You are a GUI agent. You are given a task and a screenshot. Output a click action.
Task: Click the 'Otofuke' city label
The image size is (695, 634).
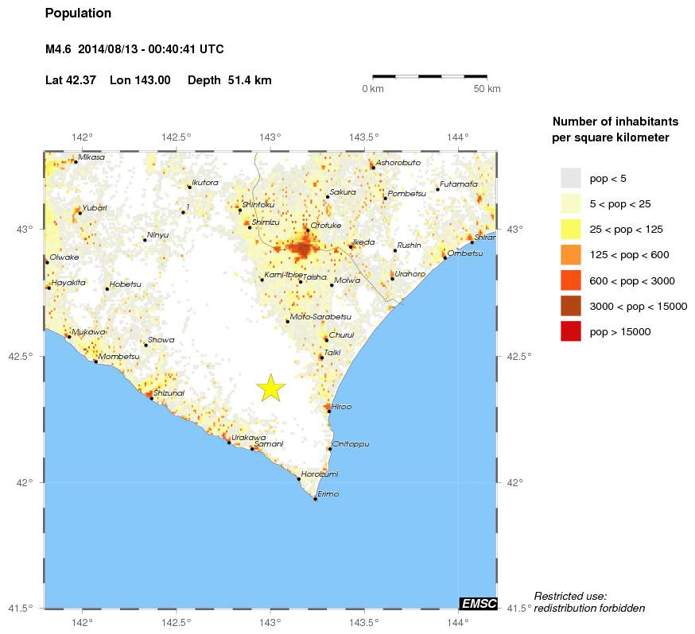tap(326, 226)
